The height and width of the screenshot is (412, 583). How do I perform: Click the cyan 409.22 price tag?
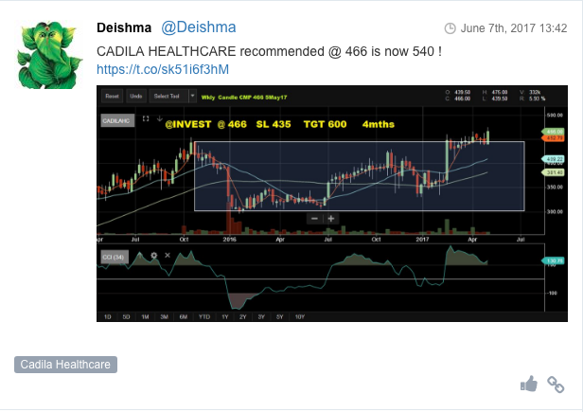(554, 159)
